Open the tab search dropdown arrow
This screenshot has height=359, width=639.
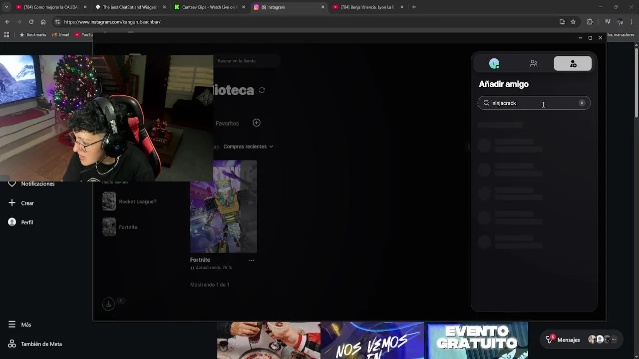point(6,7)
